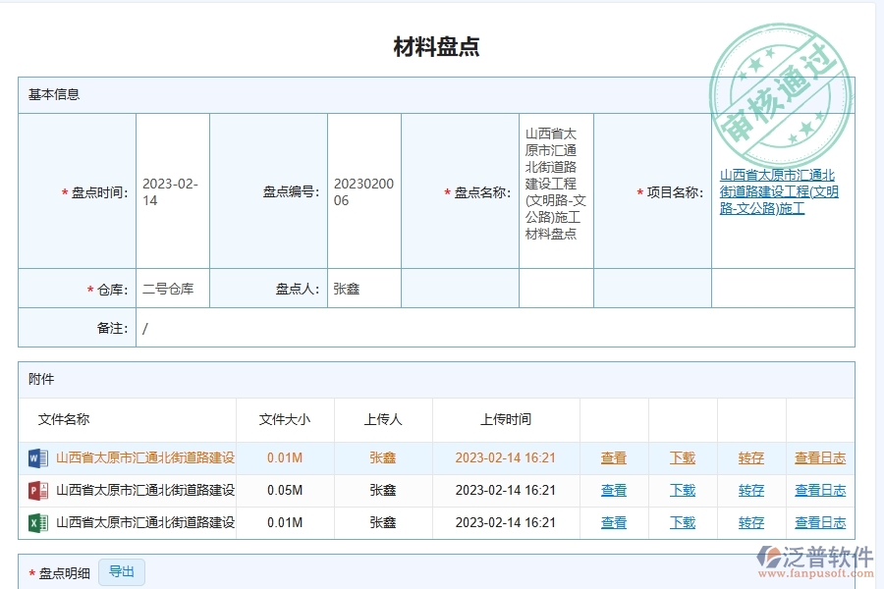This screenshot has height=589, width=884.
Task: 查看 the Excel attachment row
Action: tap(613, 522)
